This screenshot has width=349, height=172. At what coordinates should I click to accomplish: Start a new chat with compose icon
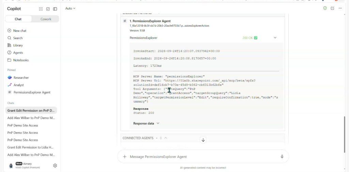[x=333, y=8]
